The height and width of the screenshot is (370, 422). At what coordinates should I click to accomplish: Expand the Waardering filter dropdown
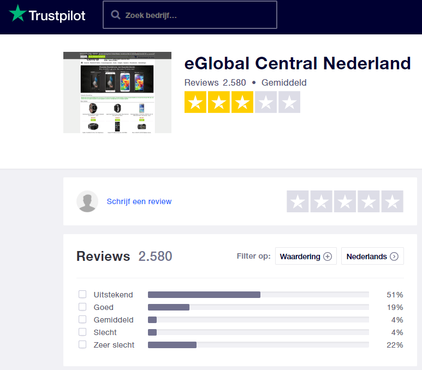coord(306,256)
